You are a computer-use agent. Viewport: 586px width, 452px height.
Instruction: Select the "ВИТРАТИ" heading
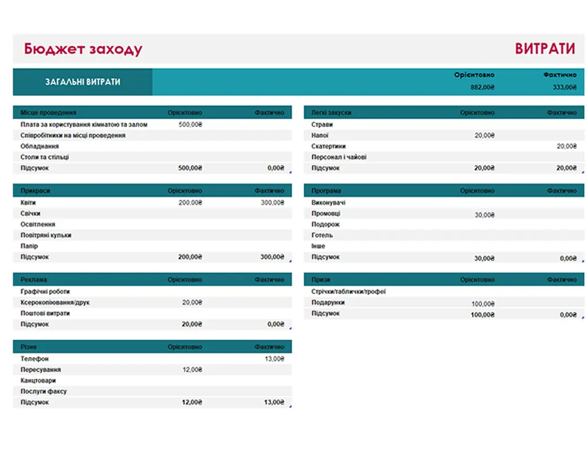point(544,49)
